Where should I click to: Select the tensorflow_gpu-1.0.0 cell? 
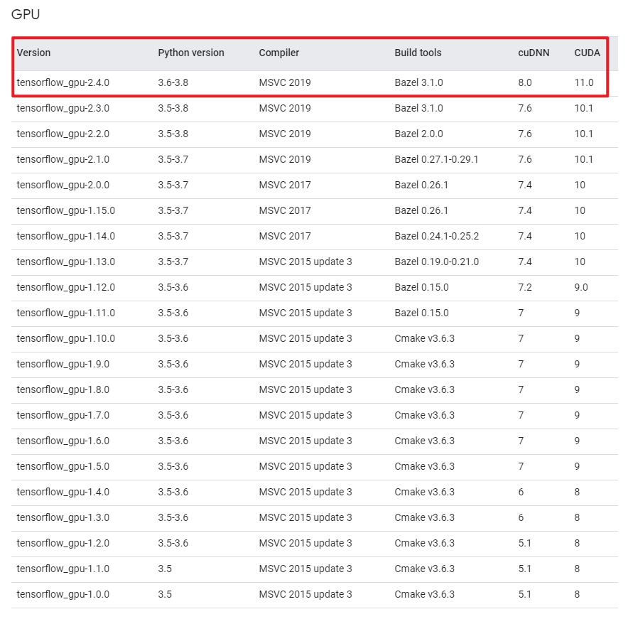(63, 595)
